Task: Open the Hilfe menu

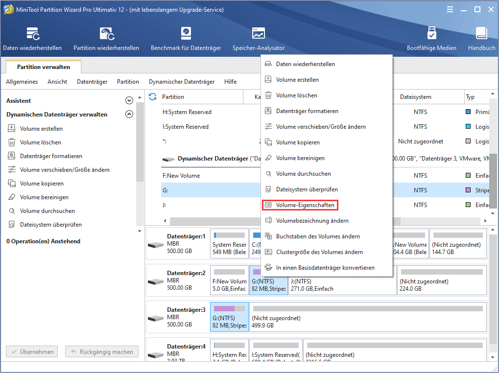Action: (x=231, y=82)
